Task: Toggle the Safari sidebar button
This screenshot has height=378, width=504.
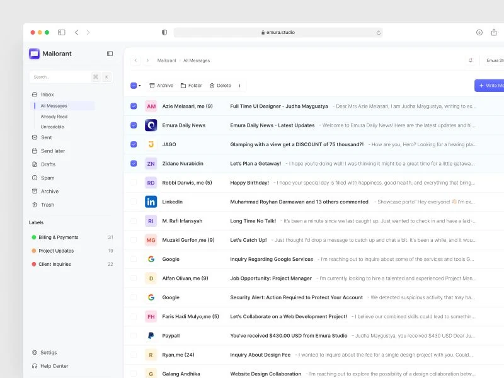Action: coord(61,33)
